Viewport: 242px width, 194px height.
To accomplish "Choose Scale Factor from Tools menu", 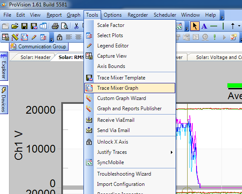I will tap(130, 25).
